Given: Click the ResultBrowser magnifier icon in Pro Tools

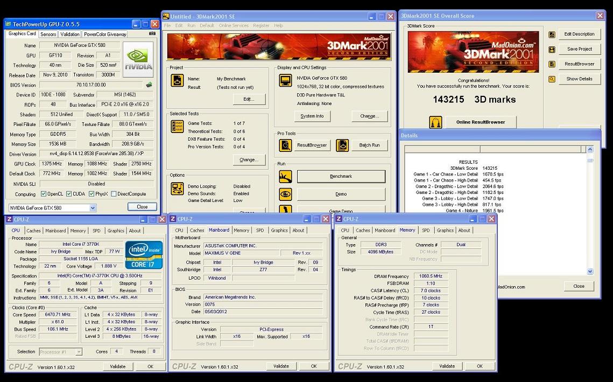Looking at the screenshot, I should coord(285,145).
